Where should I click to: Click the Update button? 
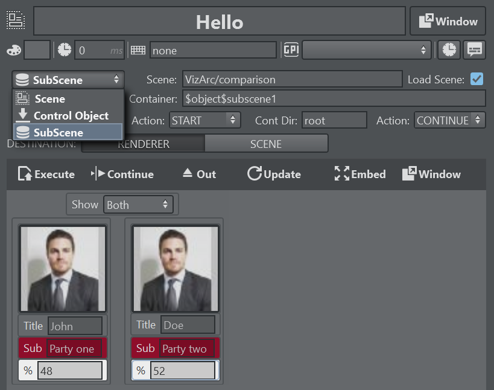click(274, 174)
